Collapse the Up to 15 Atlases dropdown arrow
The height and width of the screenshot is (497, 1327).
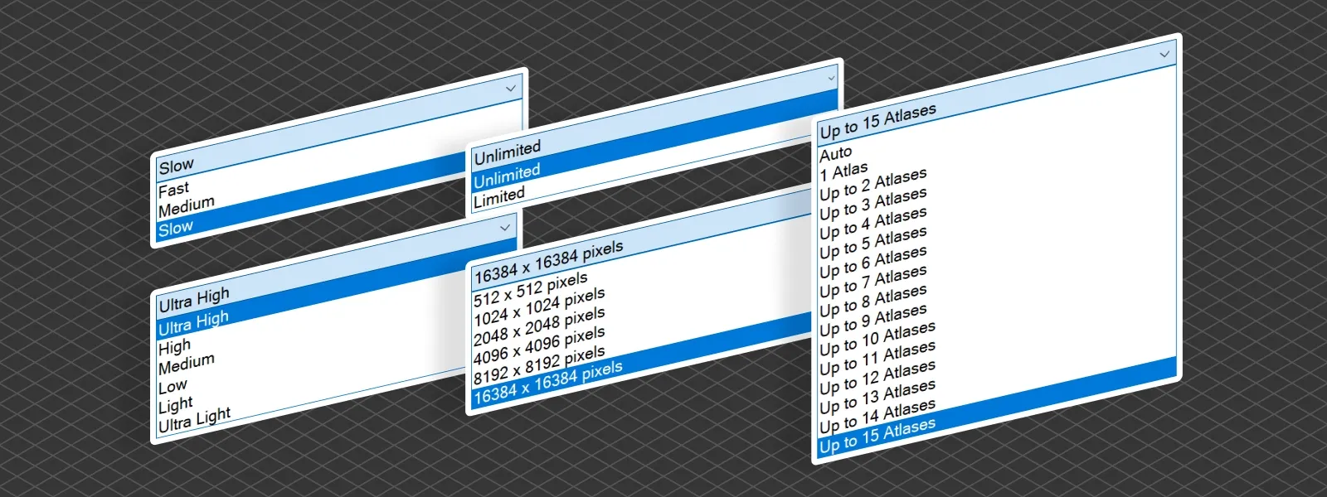pos(1164,54)
